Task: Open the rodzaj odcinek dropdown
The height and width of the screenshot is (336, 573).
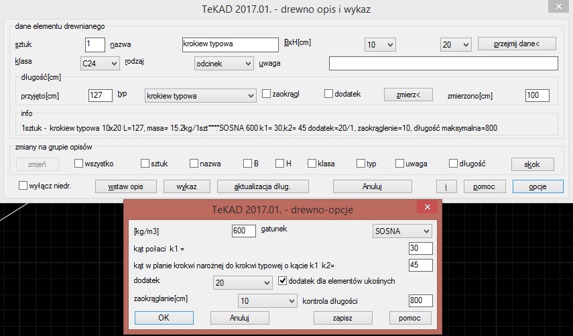Action: [x=224, y=63]
